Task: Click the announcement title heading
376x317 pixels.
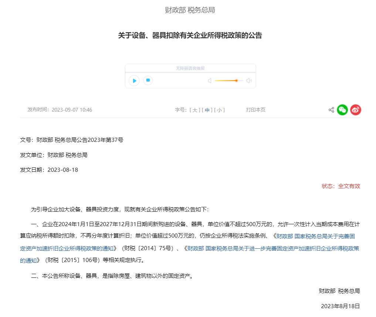Action: (190, 36)
